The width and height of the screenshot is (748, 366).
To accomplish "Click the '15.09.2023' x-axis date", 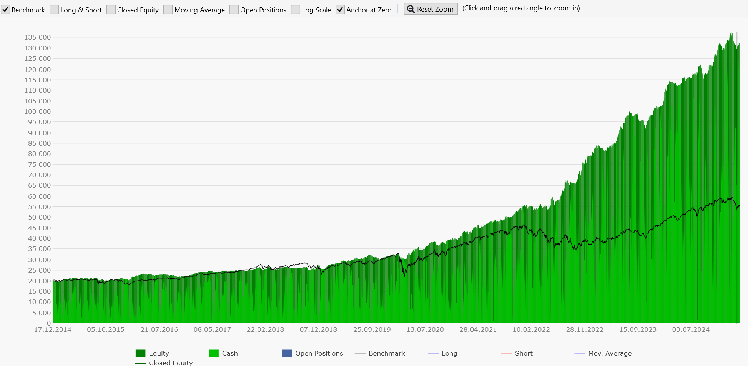I will click(x=638, y=329).
